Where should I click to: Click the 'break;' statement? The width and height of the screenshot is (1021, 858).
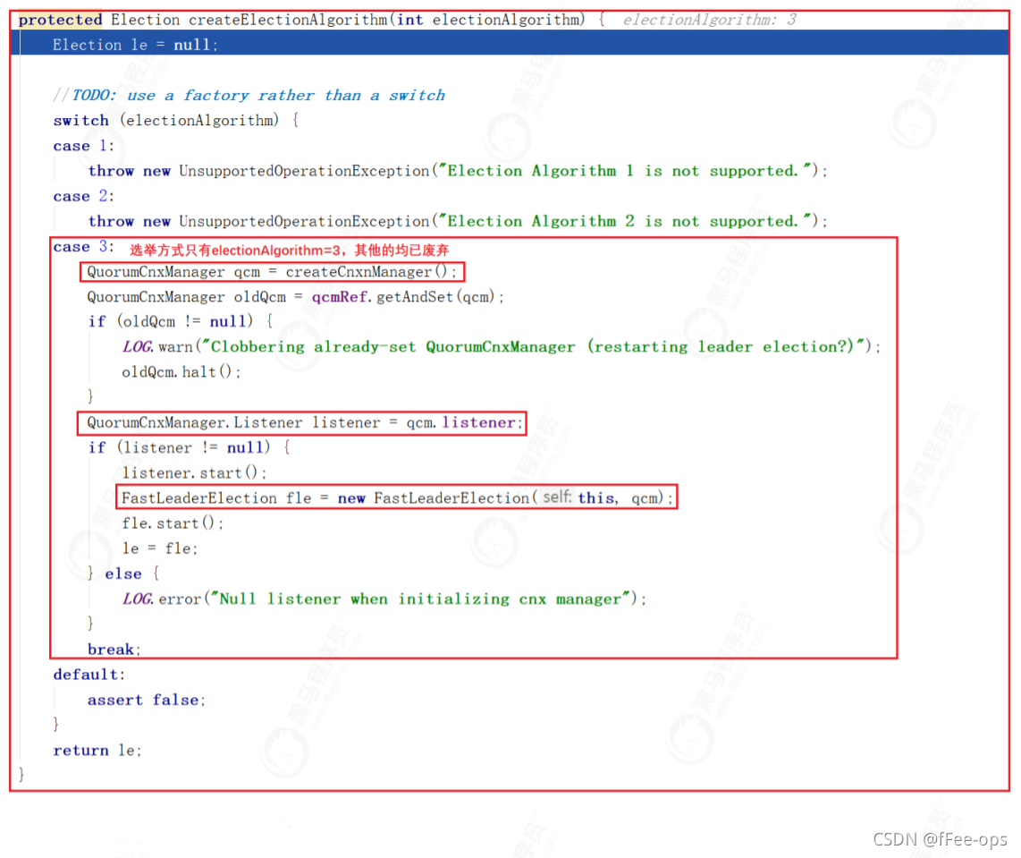click(114, 650)
